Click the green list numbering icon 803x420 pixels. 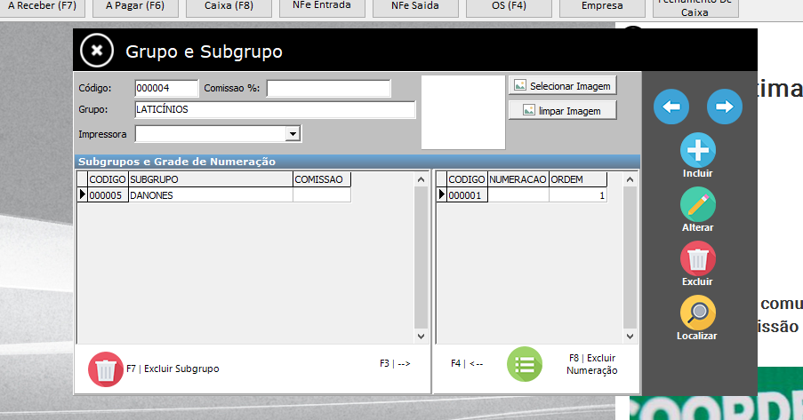(525, 364)
